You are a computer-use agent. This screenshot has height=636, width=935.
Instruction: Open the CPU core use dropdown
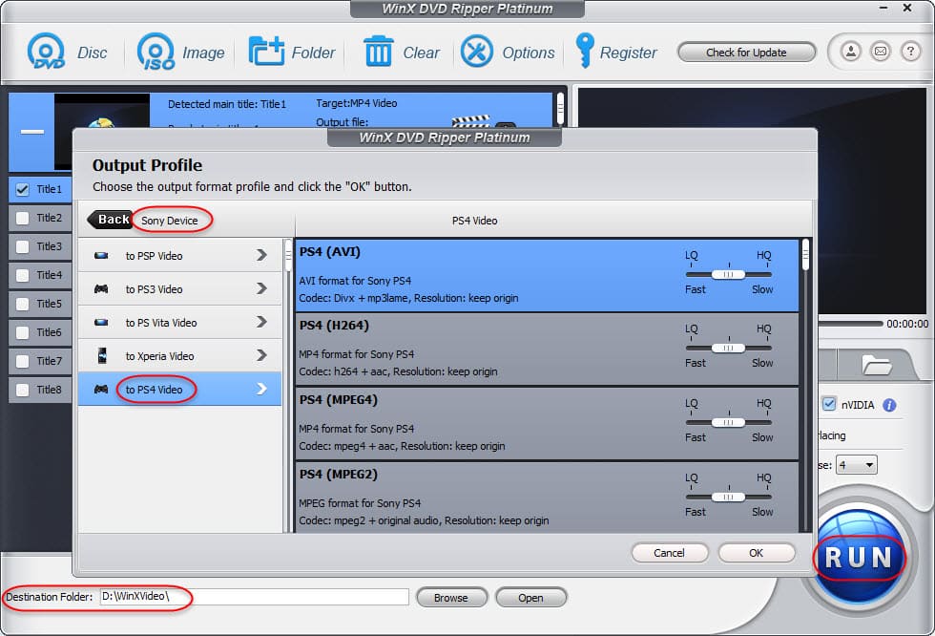pyautogui.click(x=857, y=465)
